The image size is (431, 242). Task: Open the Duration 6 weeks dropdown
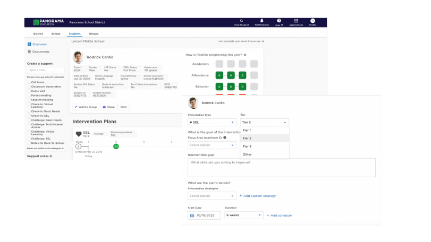click(244, 215)
